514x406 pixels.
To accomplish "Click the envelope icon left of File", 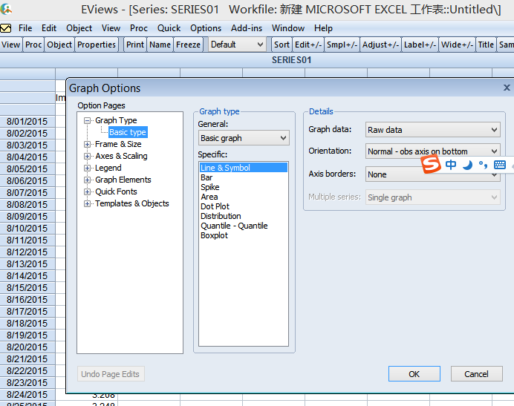I will (6, 28).
